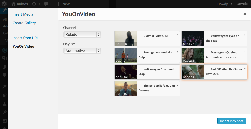Screen dimensions: 251x129
Task: Switch to Create Gallery tab
Action: click(x=24, y=23)
